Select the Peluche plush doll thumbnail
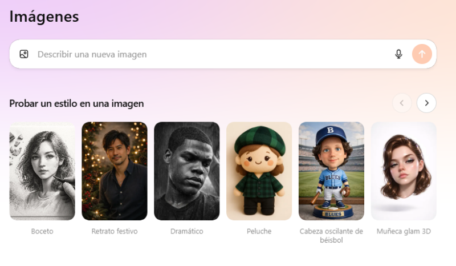Screen dimensions: 456x266 (259, 171)
